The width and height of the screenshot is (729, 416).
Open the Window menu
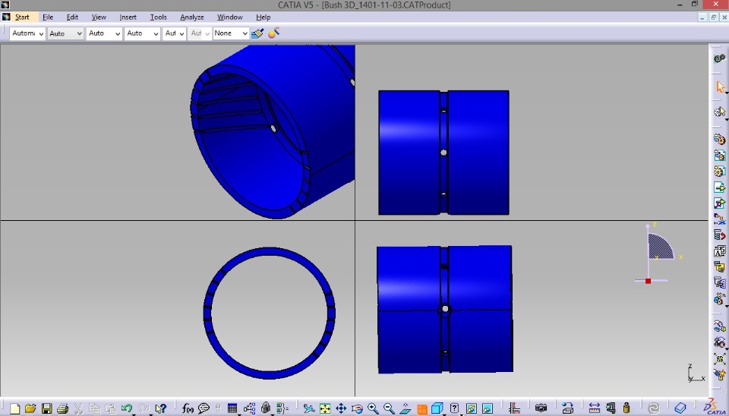tap(229, 17)
